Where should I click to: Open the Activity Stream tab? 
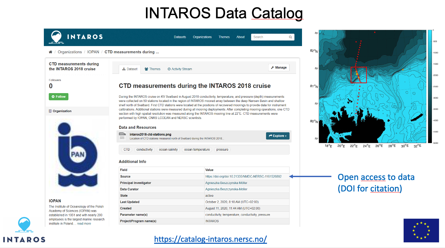pyautogui.click(x=180, y=69)
